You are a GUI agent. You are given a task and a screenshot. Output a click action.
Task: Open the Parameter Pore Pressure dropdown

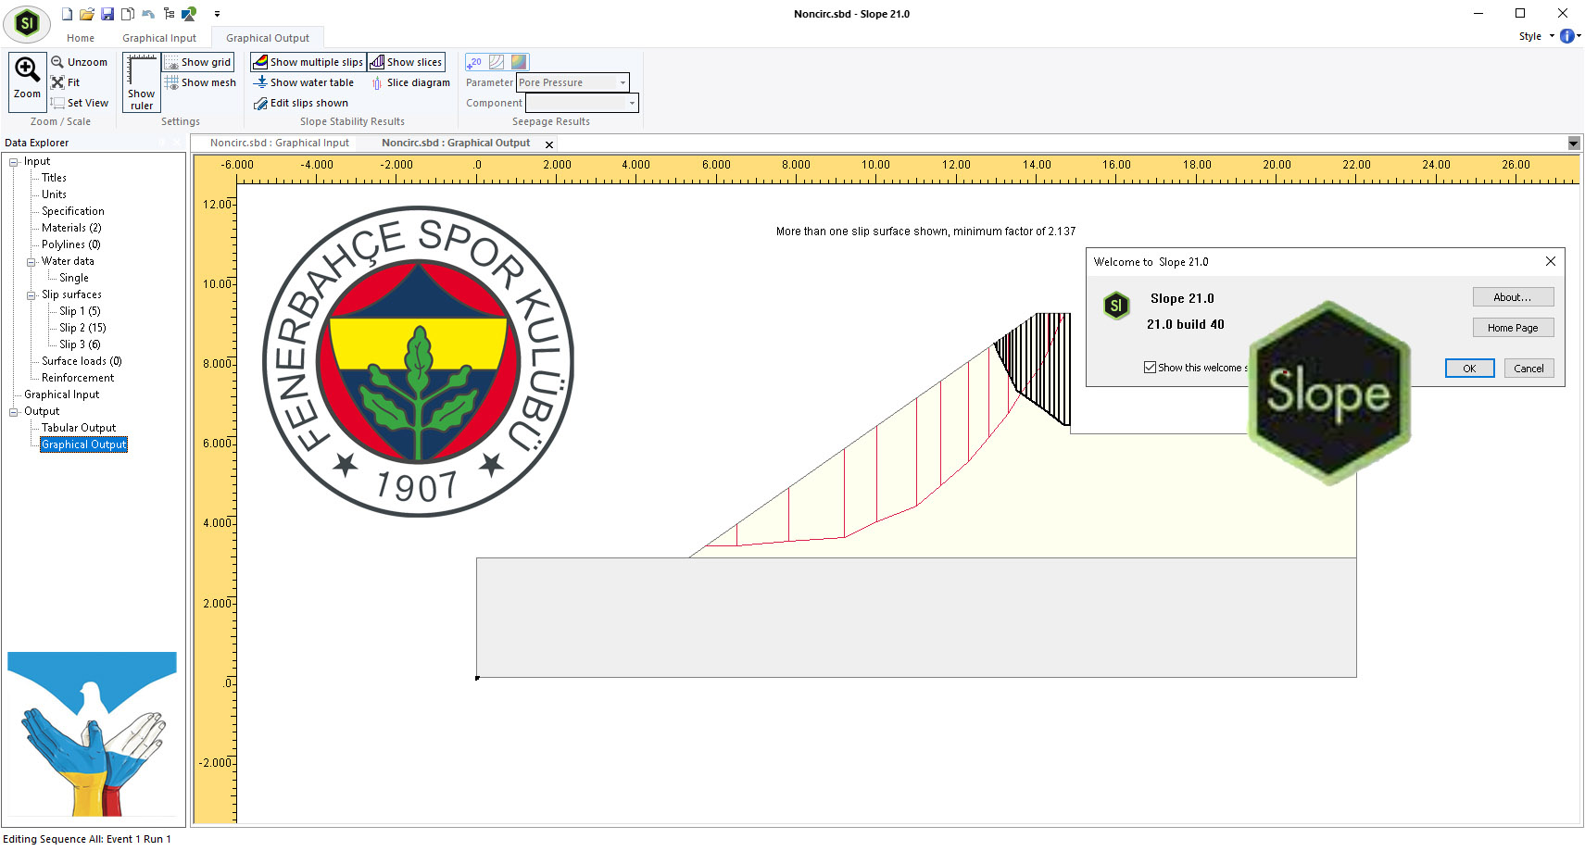[x=622, y=82]
